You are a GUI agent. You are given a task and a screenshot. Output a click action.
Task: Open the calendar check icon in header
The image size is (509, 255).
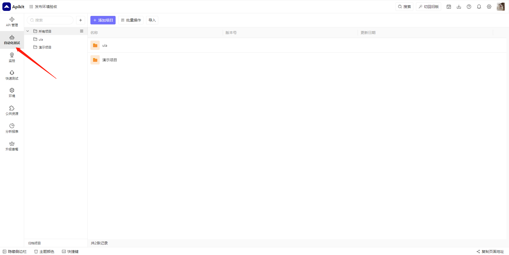pyautogui.click(x=449, y=7)
